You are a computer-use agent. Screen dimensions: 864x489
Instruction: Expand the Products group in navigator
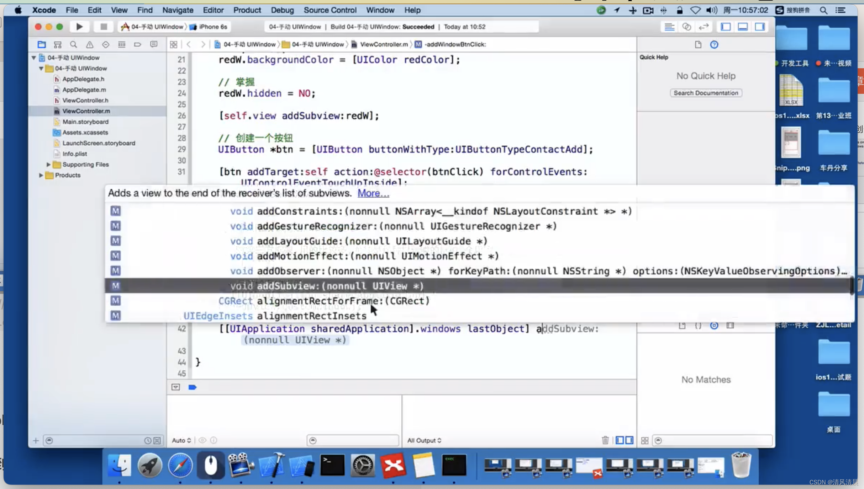pos(41,175)
